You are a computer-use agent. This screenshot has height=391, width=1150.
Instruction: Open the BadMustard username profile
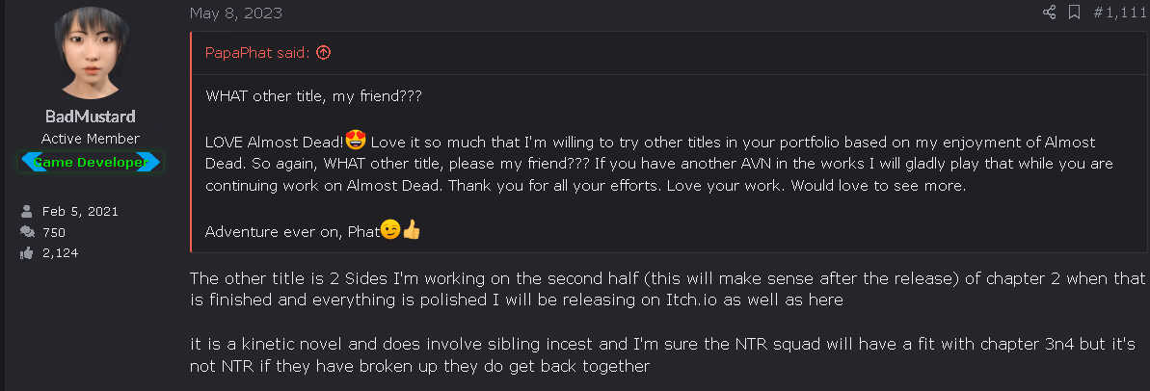tap(91, 117)
